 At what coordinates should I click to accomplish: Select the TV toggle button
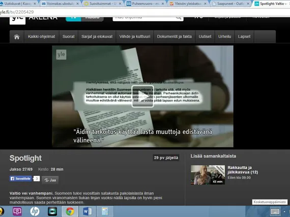pyautogui.click(x=73, y=19)
